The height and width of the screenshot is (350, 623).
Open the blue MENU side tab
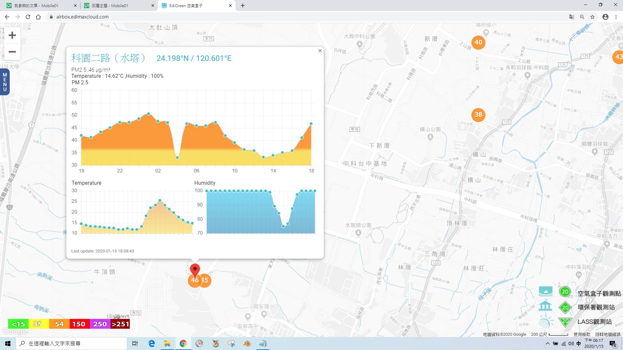pyautogui.click(x=5, y=82)
